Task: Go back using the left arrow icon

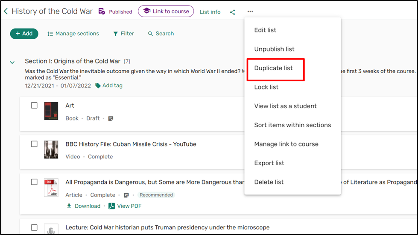Action: (x=6, y=11)
